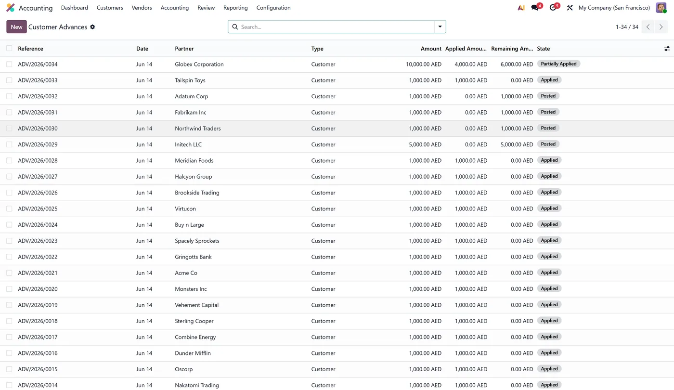Sort by the Type column header
Viewport: 674px width, 390px height.
click(x=317, y=49)
